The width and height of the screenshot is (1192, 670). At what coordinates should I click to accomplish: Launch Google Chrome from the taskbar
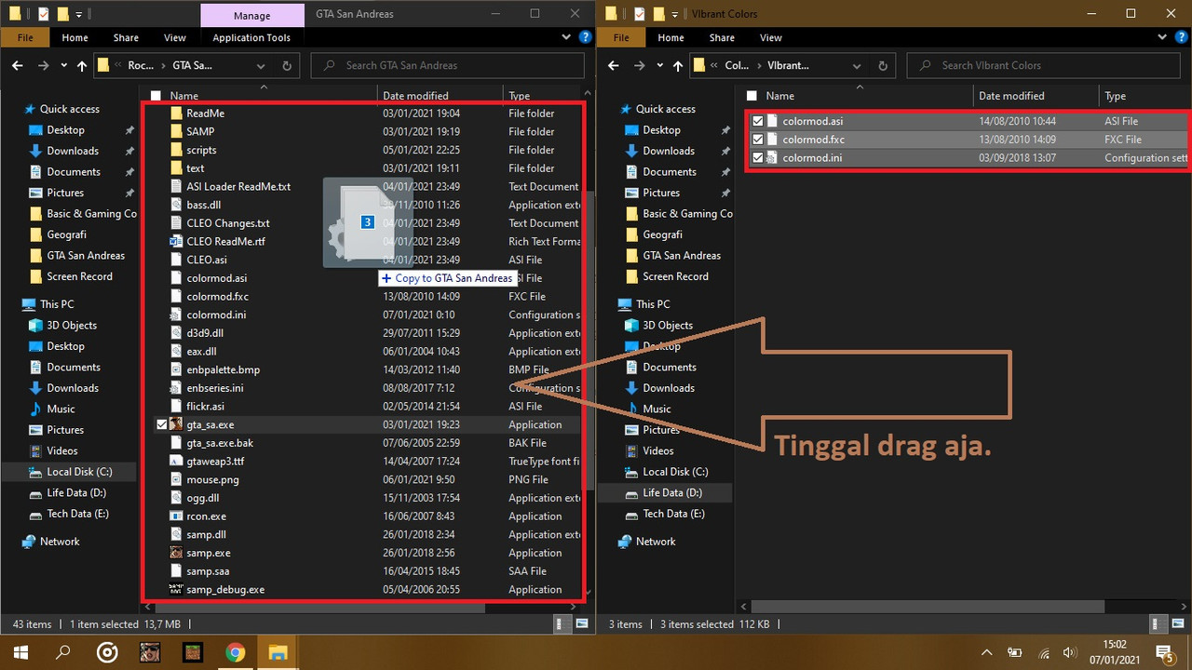235,651
